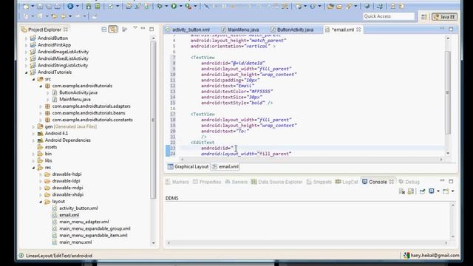The height and width of the screenshot is (266, 473).
Task: Click the Console panel minimize icon
Action: [x=442, y=180]
